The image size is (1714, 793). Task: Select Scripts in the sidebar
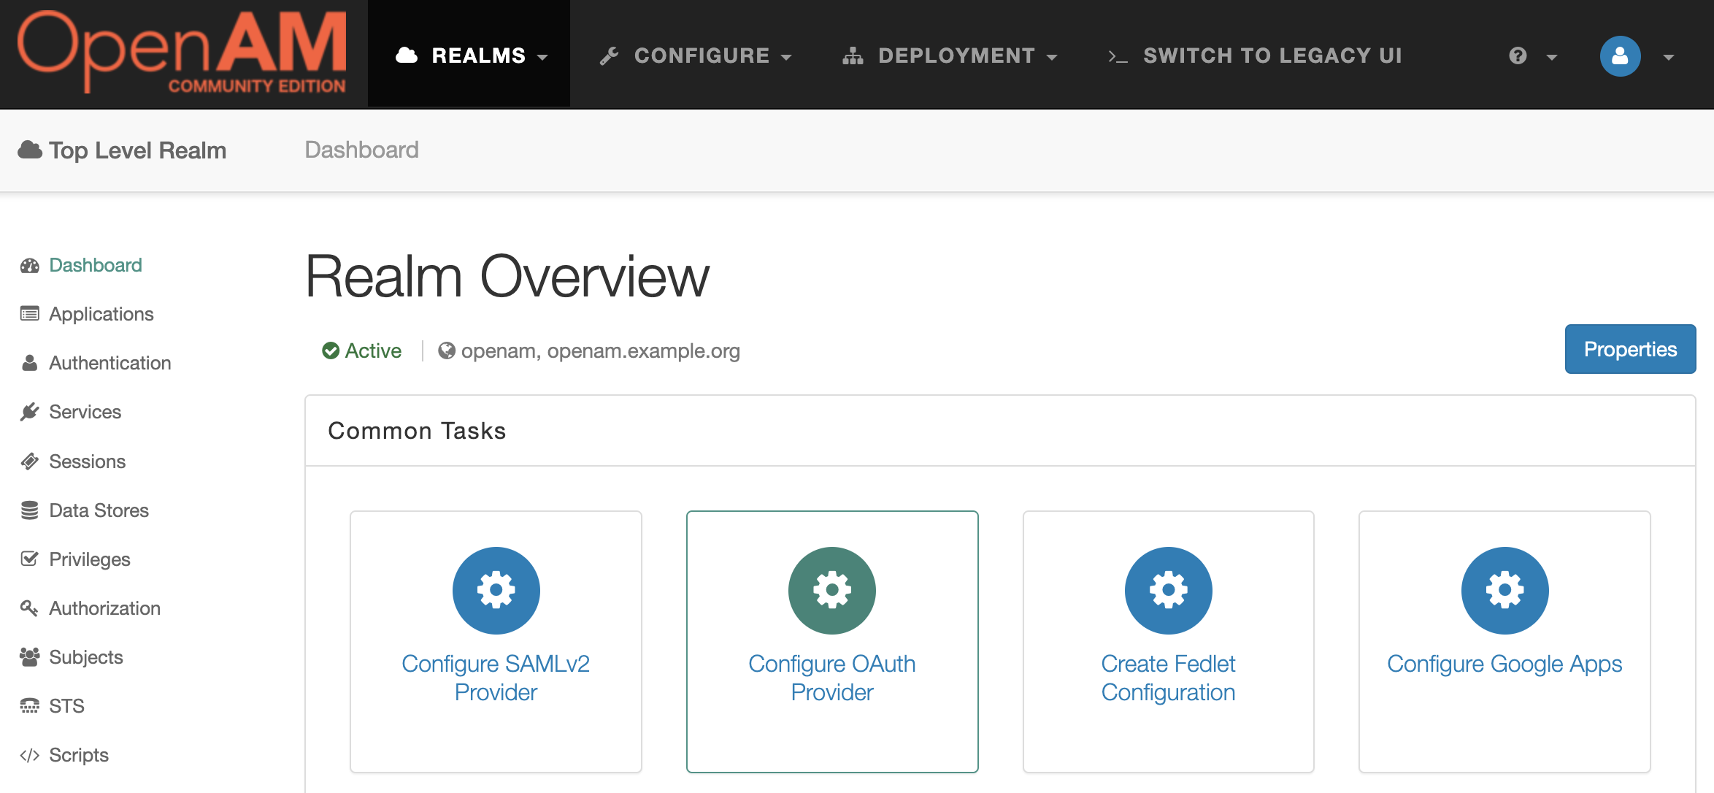click(x=79, y=755)
